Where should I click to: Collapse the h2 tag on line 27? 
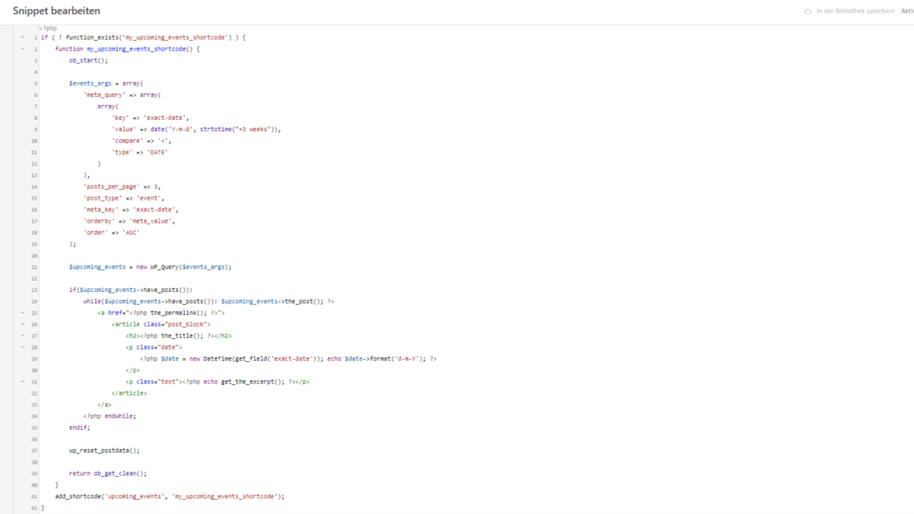(x=22, y=336)
